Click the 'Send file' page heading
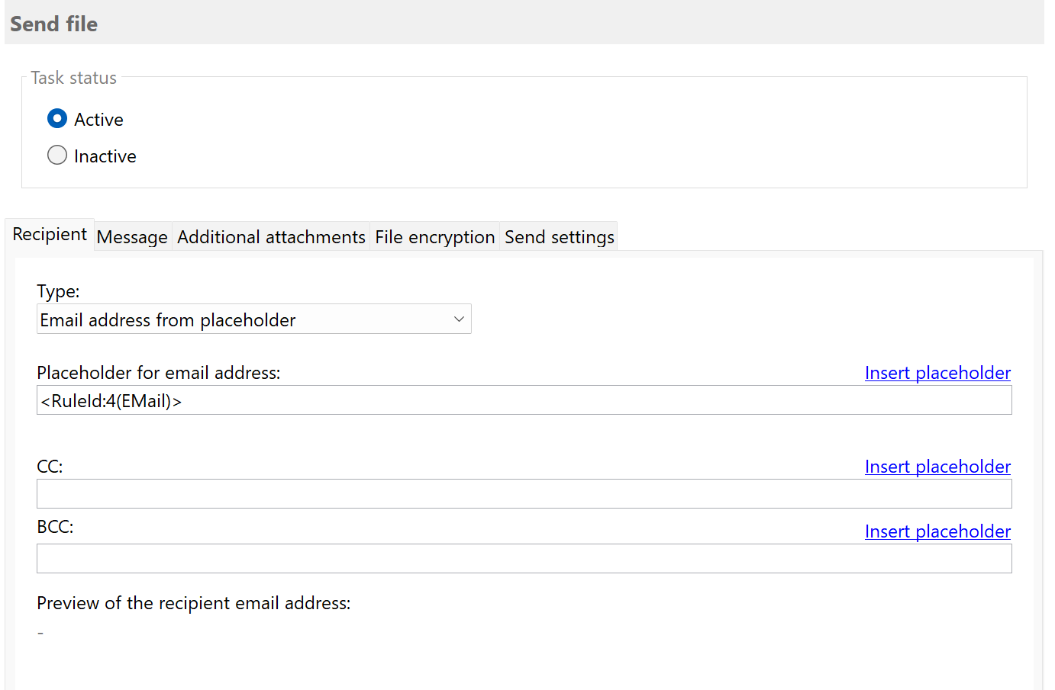The image size is (1055, 690). click(53, 24)
